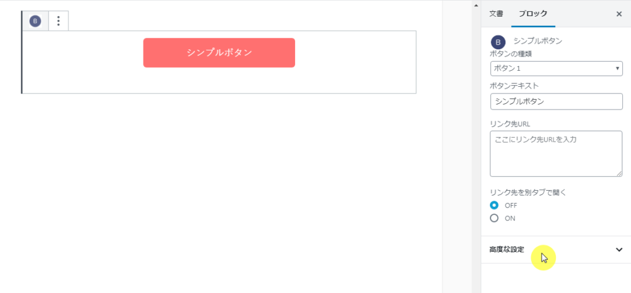Viewport: 631px width, 293px height.
Task: Close the settings sidebar with the X
Action: (x=619, y=14)
